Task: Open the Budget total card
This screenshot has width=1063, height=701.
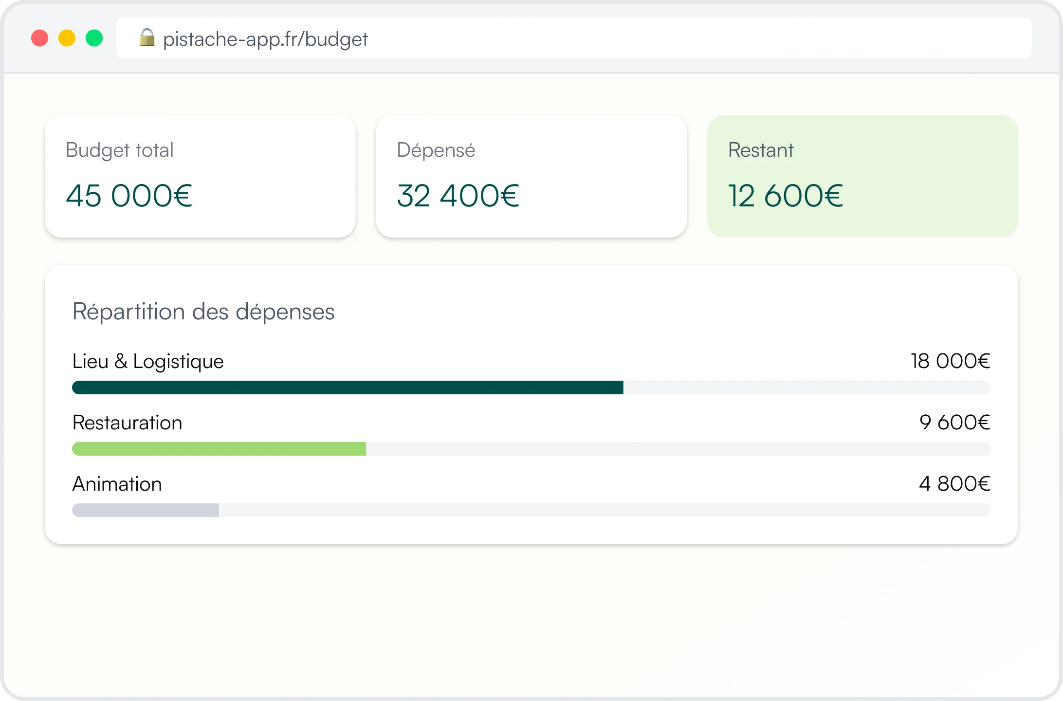Action: [x=200, y=176]
